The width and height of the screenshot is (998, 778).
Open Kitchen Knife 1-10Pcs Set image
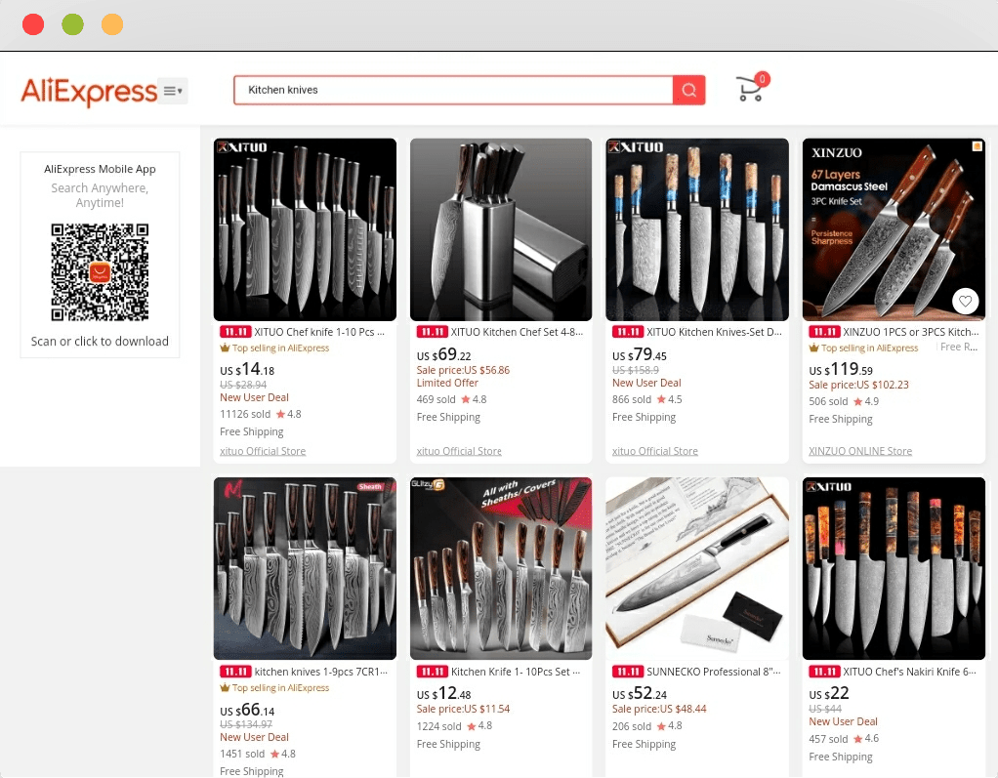[501, 569]
